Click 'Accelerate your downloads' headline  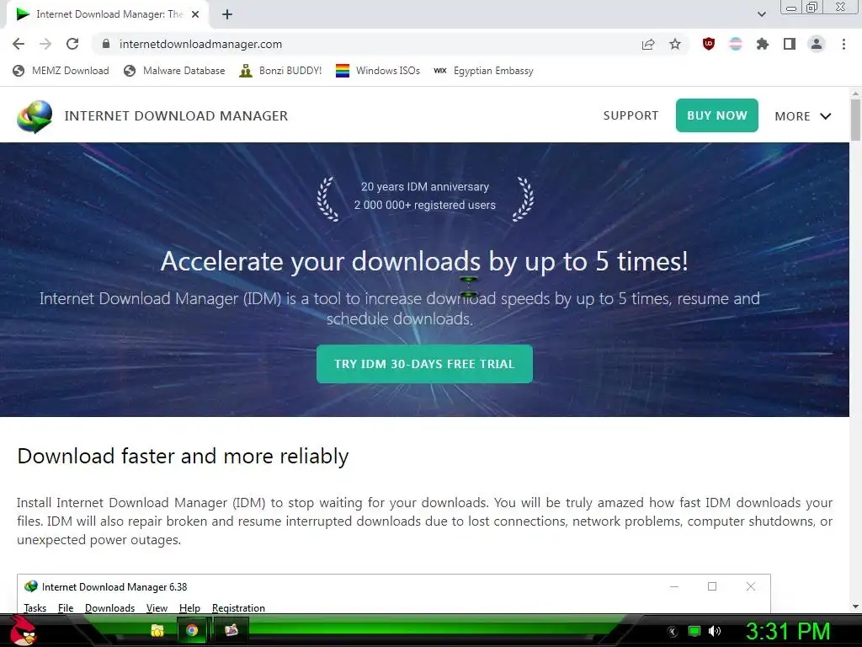click(424, 261)
